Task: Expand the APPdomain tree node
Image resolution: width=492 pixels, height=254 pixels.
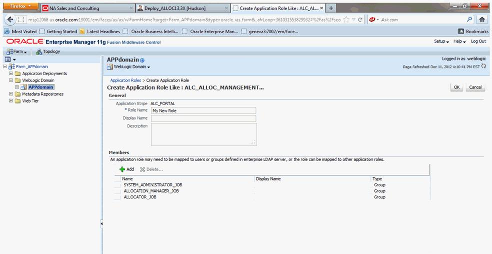Action: [17, 87]
